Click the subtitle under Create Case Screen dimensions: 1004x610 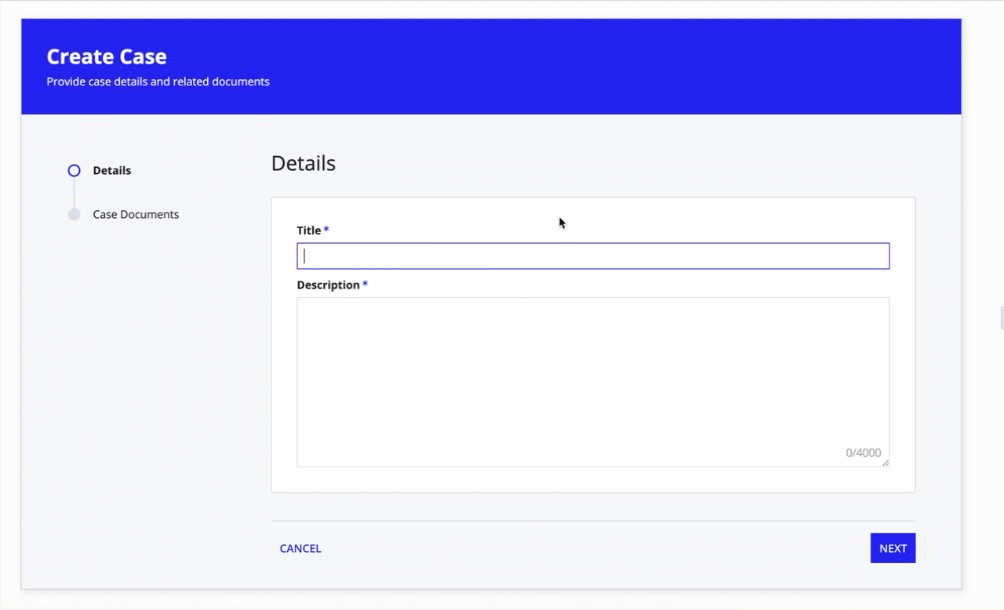coord(158,81)
